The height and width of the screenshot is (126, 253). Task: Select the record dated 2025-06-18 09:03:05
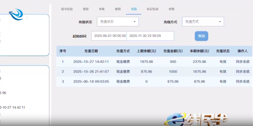(x=91, y=82)
